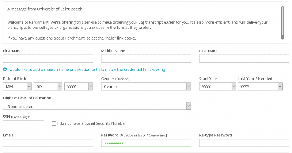The image size is (292, 153).
Task: Open the birth year YYYY dropdown
Action: coord(79,87)
